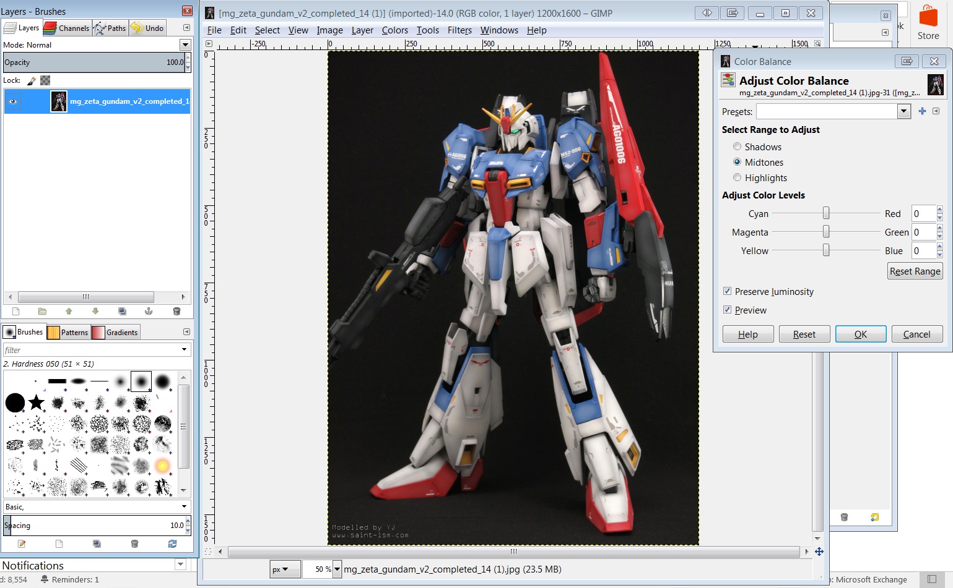Open the px unit dropdown
Screen dimensions: 953x588
285,569
